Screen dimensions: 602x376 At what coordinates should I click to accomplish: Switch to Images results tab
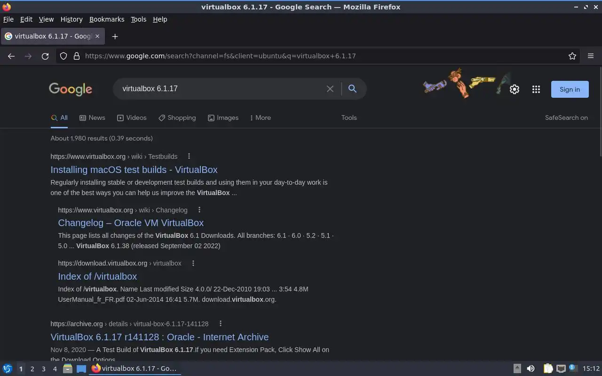coord(223,118)
